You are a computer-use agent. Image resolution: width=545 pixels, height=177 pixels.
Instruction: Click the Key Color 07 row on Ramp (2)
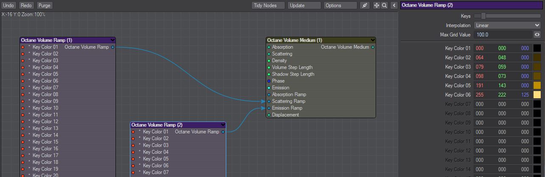(178, 172)
